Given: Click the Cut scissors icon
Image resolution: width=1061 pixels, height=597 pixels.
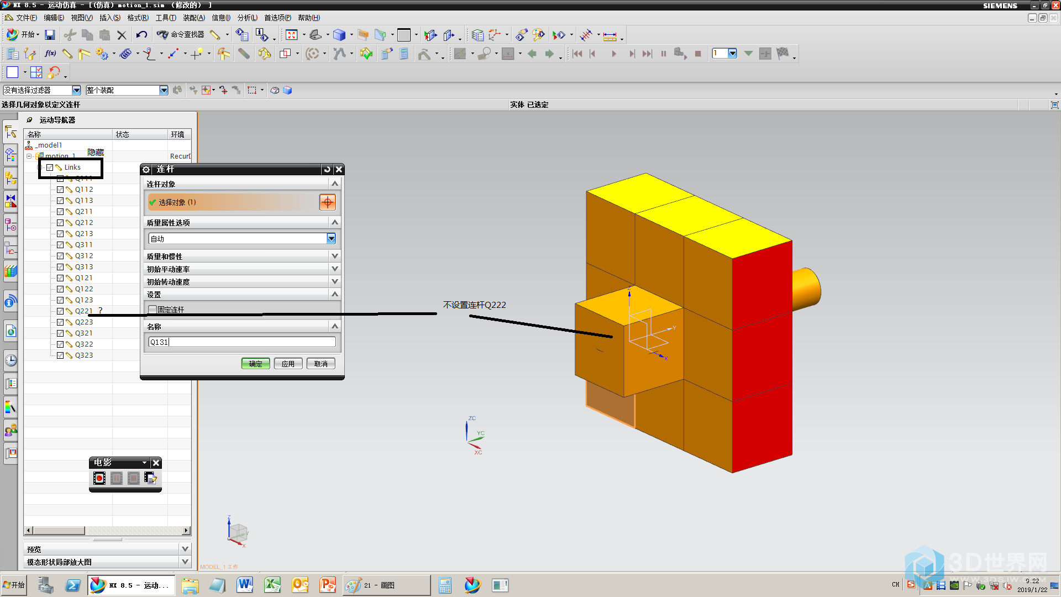Looking at the screenshot, I should pyautogui.click(x=70, y=35).
